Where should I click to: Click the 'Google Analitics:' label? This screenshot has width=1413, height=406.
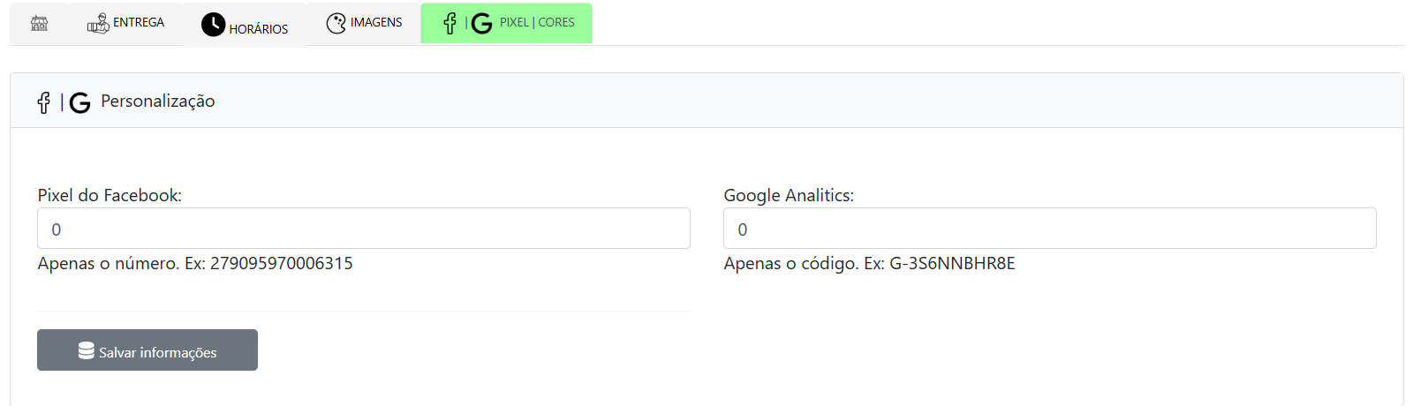point(788,195)
